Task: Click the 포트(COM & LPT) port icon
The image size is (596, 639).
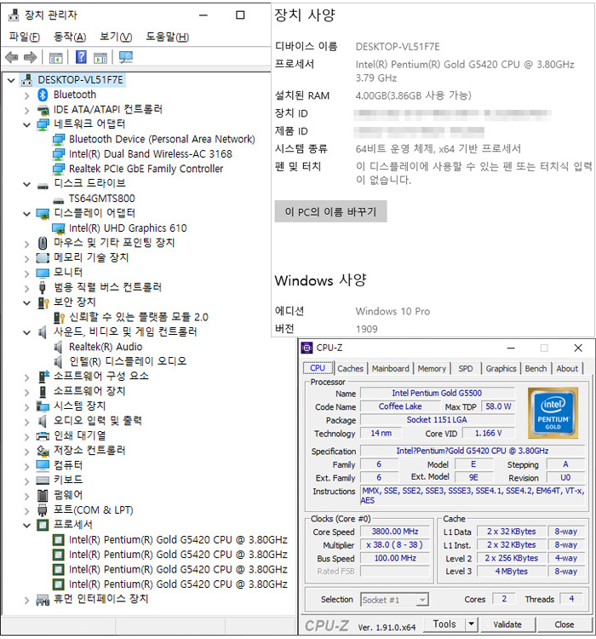Action: pyautogui.click(x=43, y=510)
